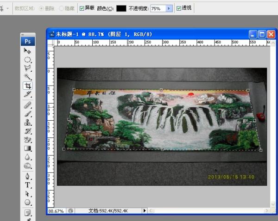Toggle the 透视 perspective checkbox
The width and height of the screenshot is (278, 221).
(179, 8)
